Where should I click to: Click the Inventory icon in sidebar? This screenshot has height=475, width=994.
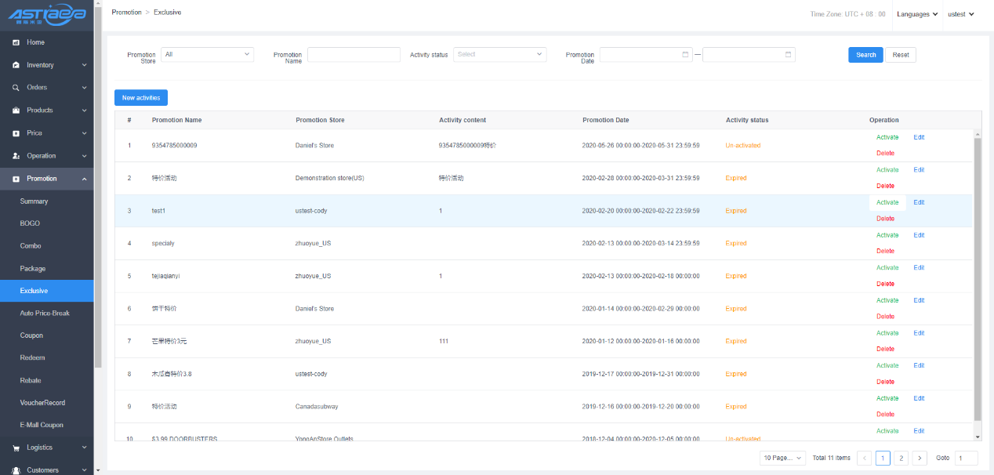(16, 65)
